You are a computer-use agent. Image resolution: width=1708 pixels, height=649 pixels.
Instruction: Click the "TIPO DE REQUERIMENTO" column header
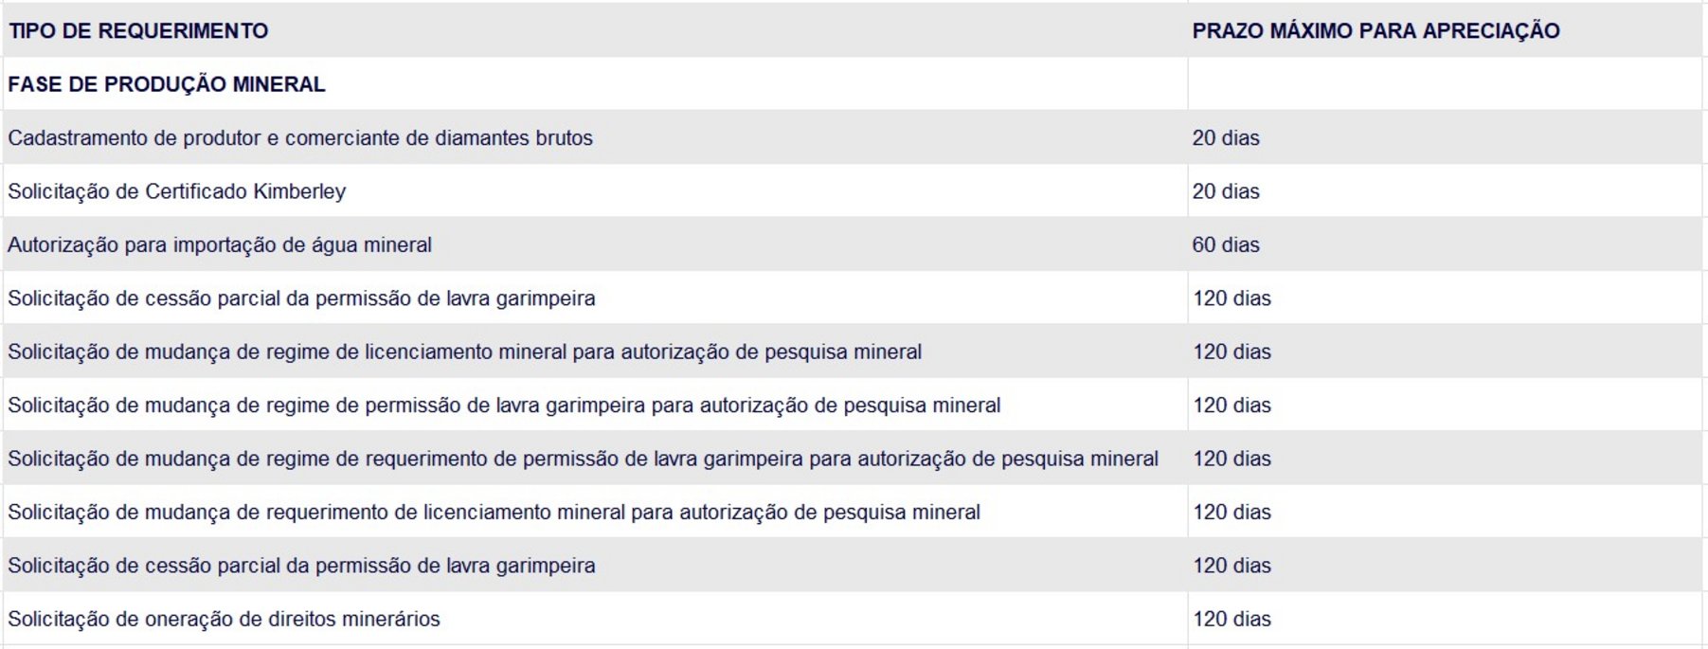[138, 31]
